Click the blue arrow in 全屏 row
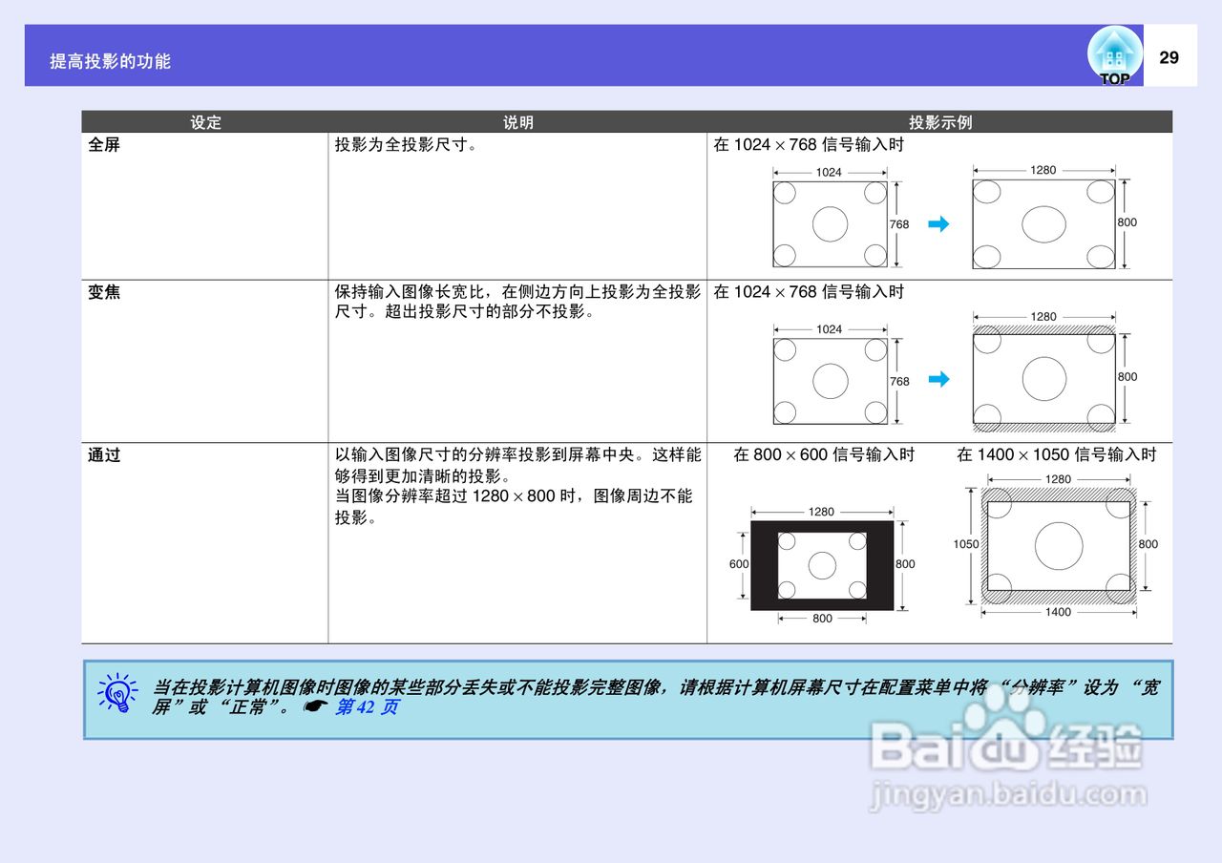Image resolution: width=1222 pixels, height=863 pixels. pyautogui.click(x=939, y=224)
